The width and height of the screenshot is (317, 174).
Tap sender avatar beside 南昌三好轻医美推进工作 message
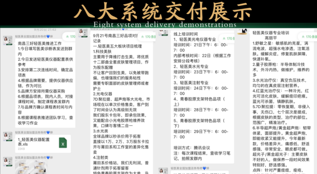click(x=7, y=40)
